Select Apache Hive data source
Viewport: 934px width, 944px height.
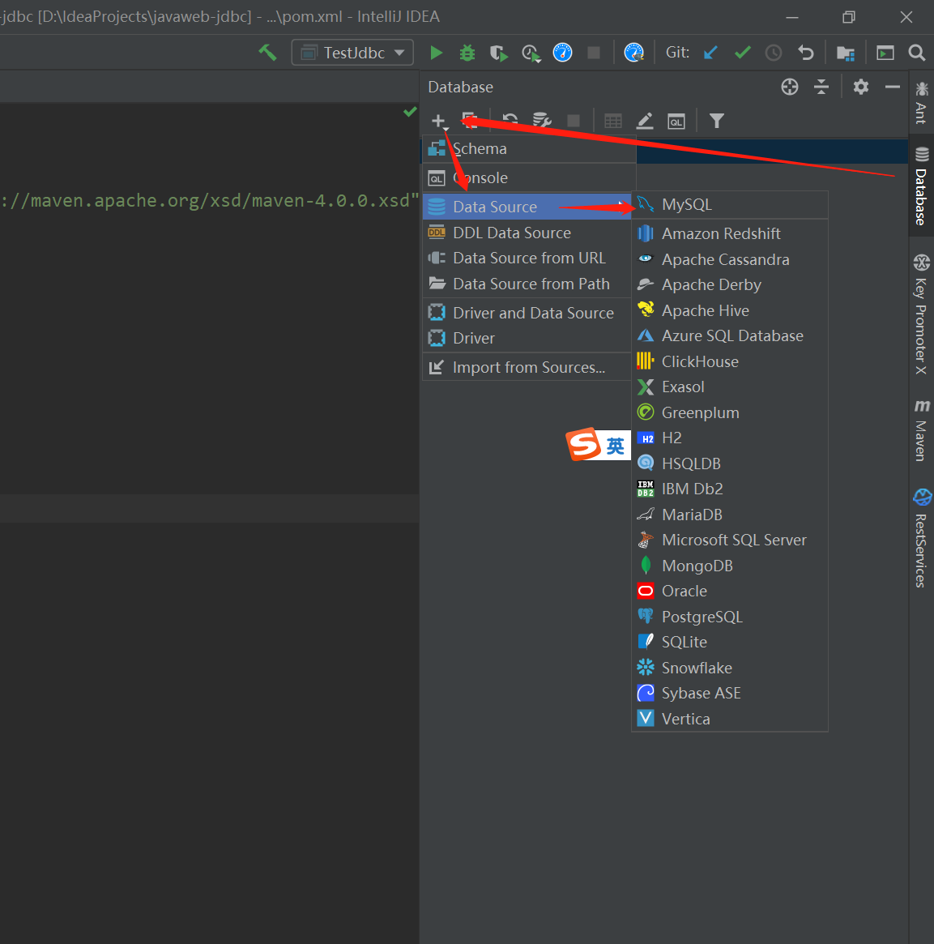tap(730, 310)
